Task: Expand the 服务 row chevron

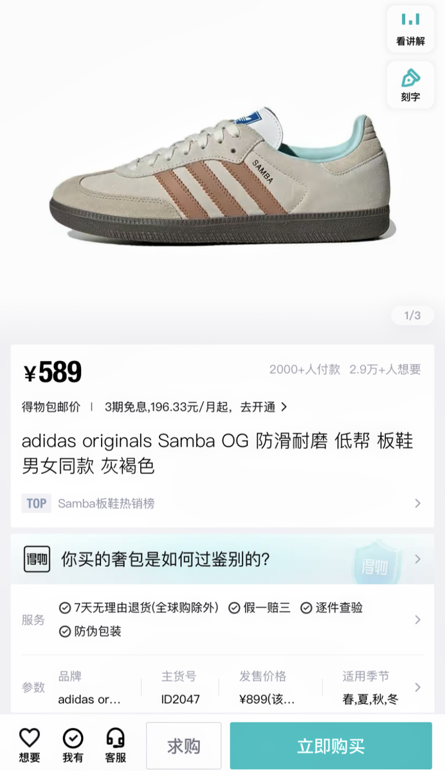Action: pyautogui.click(x=418, y=620)
